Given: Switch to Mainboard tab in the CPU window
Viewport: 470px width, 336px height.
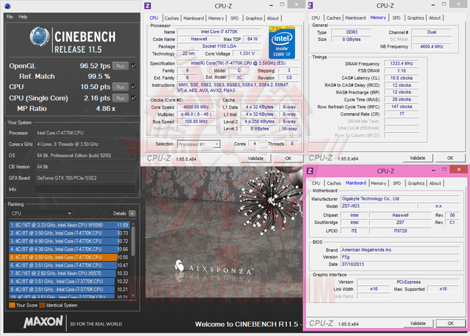Looking at the screenshot, I should [x=193, y=18].
